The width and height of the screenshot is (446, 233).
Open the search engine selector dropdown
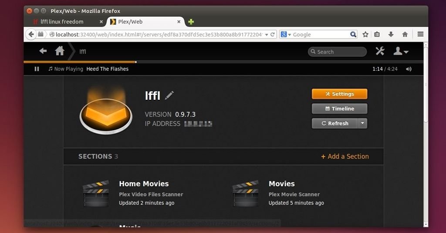286,34
